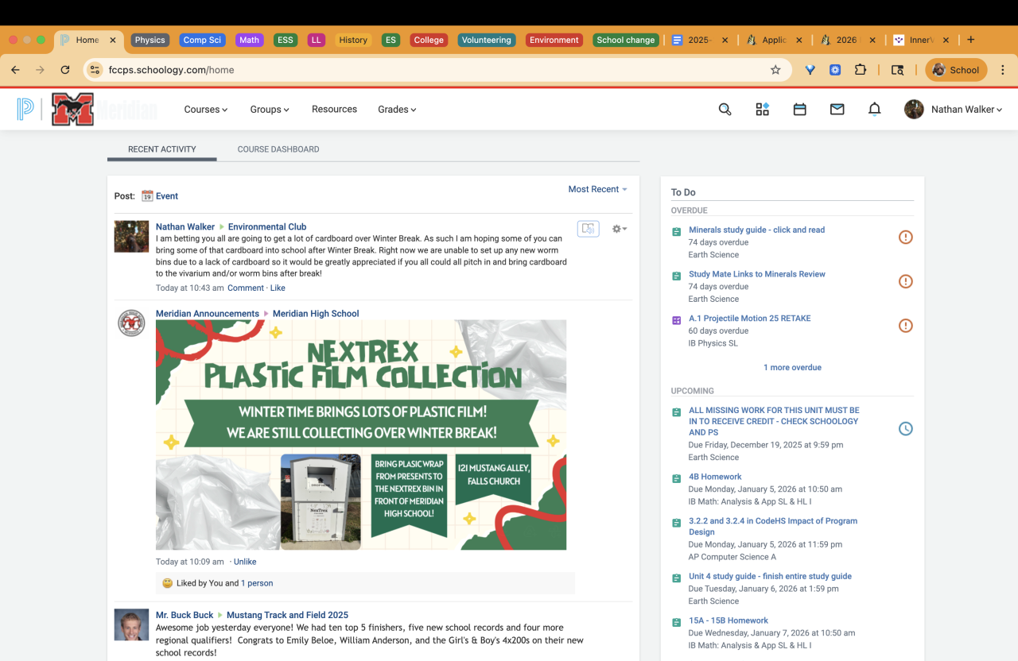Click overdue alert icon for A.1 Projectile Motion
The height and width of the screenshot is (661, 1018).
click(x=905, y=325)
